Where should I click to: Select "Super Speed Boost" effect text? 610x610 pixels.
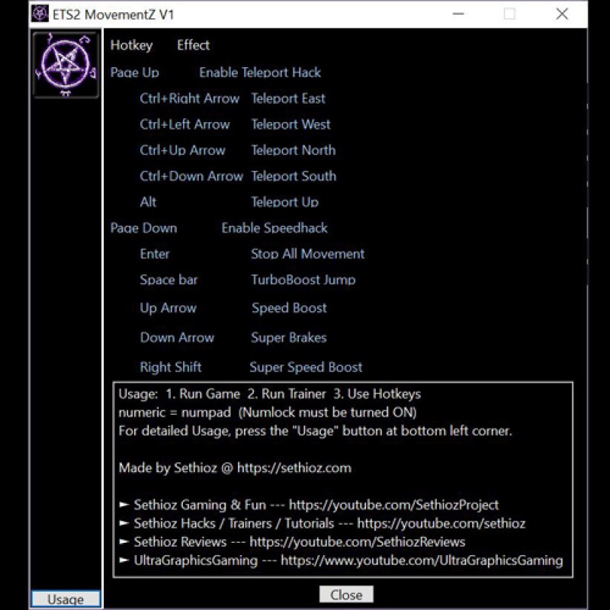(306, 368)
